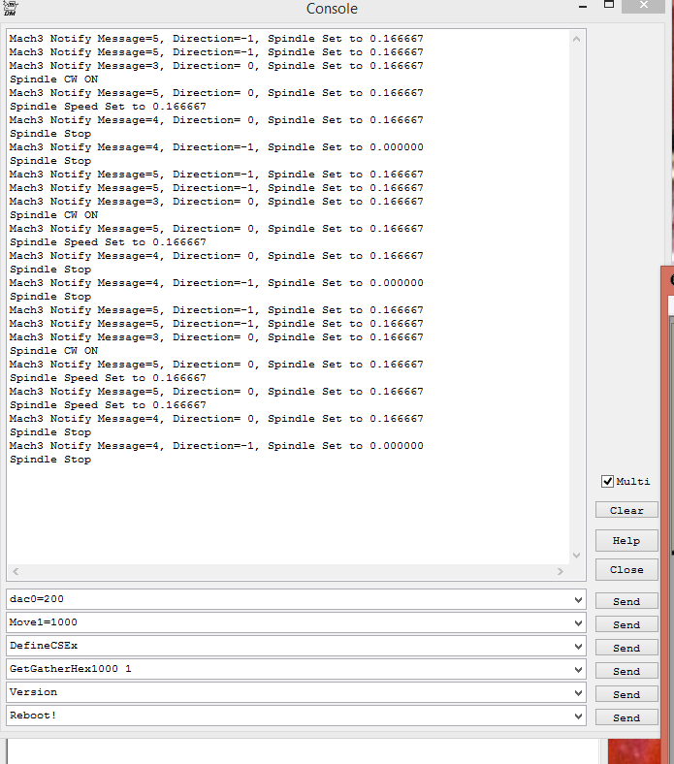The width and height of the screenshot is (674, 764).
Task: Send the Version command
Action: coord(626,694)
